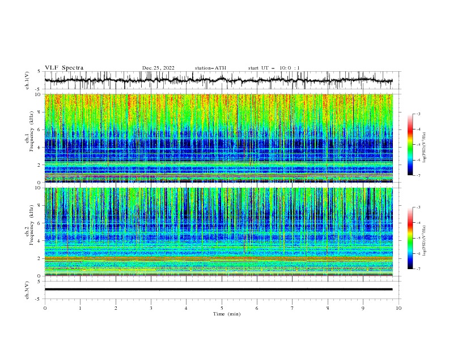Click time axis tick label "7"
The width and height of the screenshot is (449, 346).
(x=293, y=308)
